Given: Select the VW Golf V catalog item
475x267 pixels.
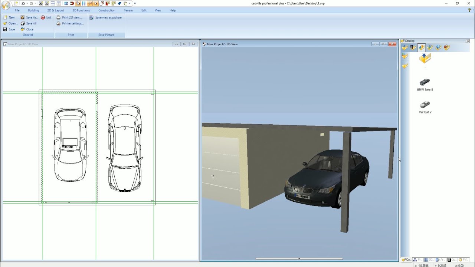Looking at the screenshot, I should point(425,107).
